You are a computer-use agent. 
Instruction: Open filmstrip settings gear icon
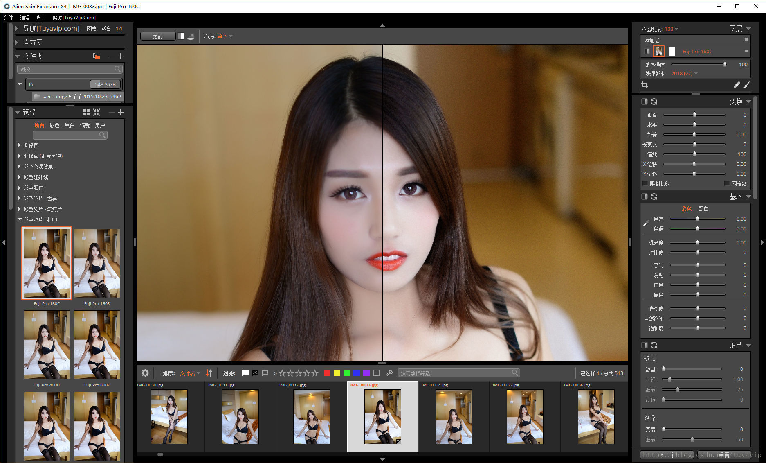[x=145, y=373]
